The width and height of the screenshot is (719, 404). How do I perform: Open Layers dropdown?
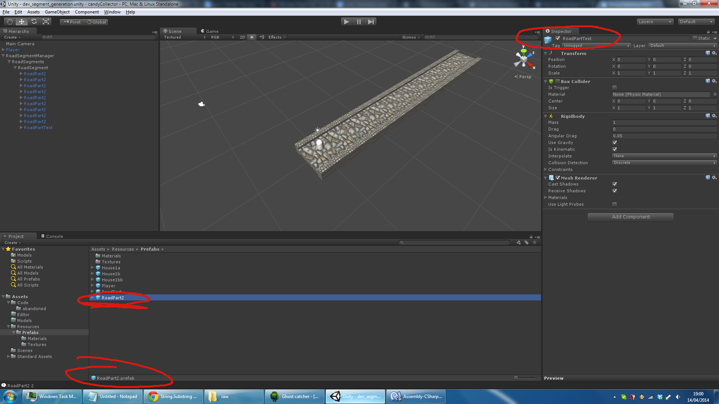coord(655,22)
